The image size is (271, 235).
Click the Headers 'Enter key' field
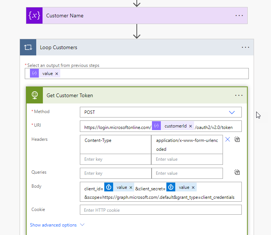[x=115, y=159]
